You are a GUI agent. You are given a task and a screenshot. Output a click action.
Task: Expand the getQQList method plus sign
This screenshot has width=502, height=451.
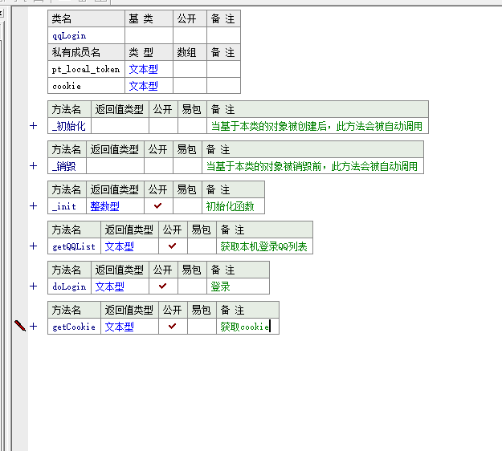34,246
